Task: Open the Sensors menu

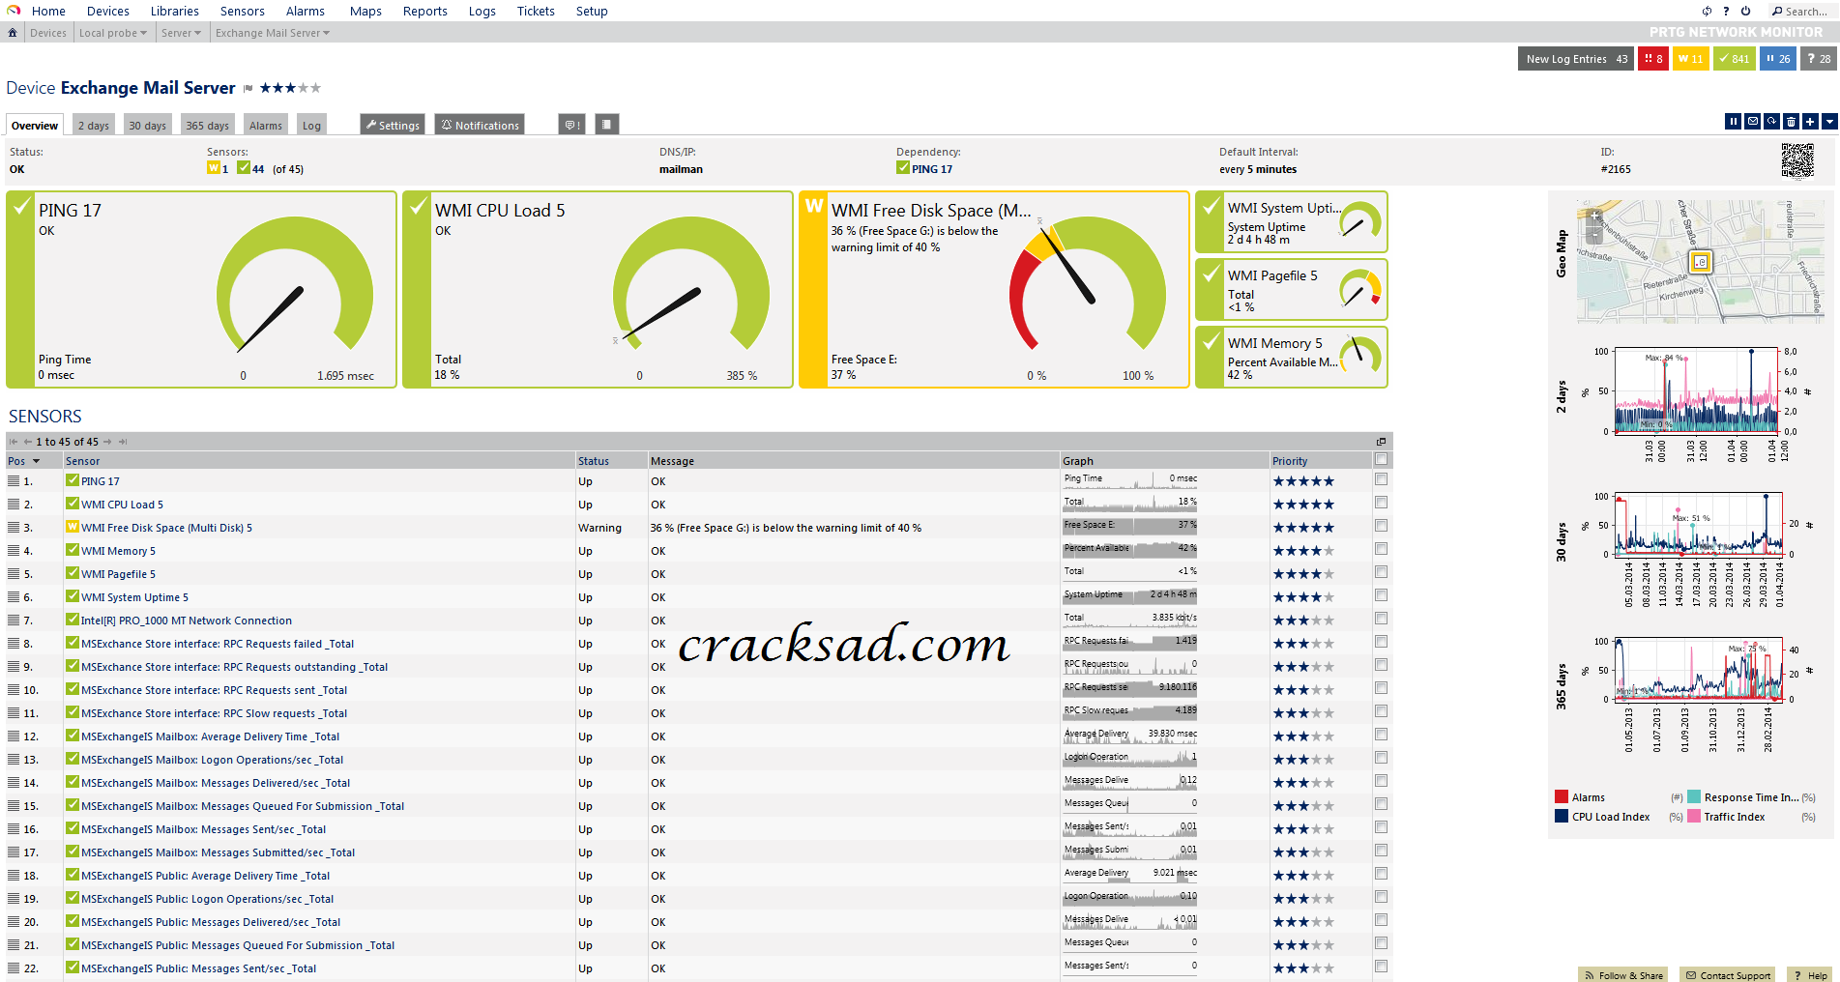Action: (x=242, y=12)
